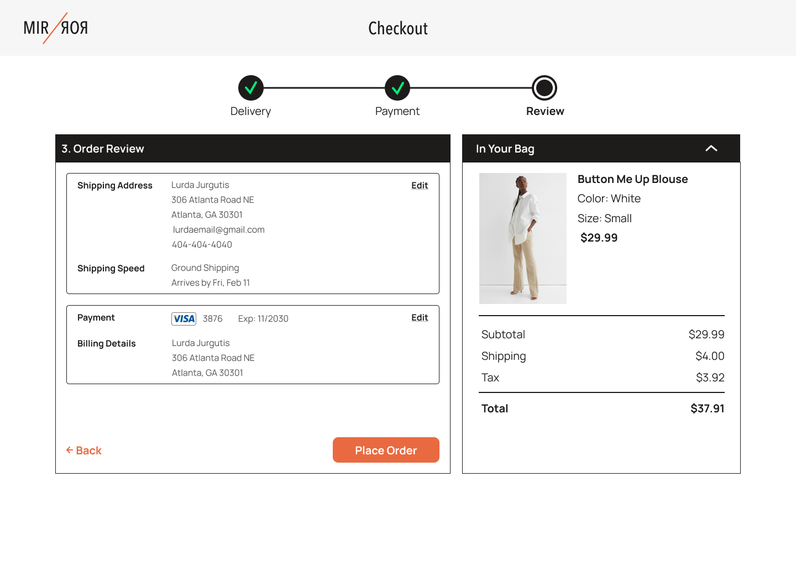This screenshot has height=566, width=796.
Task: Click the lurdaemail@gmail.com email address
Action: pos(218,230)
